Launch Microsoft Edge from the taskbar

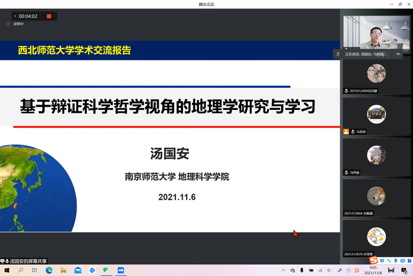pyautogui.click(x=49, y=270)
